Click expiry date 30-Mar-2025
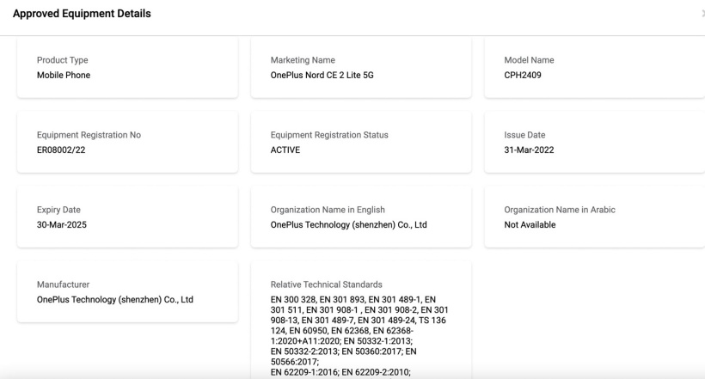Image resolution: width=705 pixels, height=379 pixels. [x=62, y=224]
